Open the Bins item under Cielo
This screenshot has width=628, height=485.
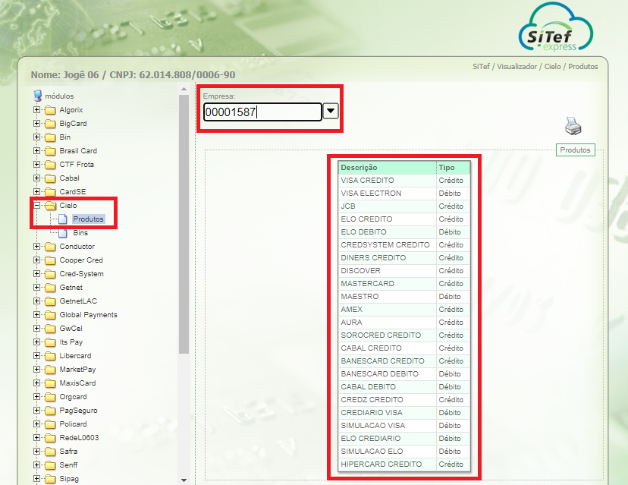click(80, 232)
